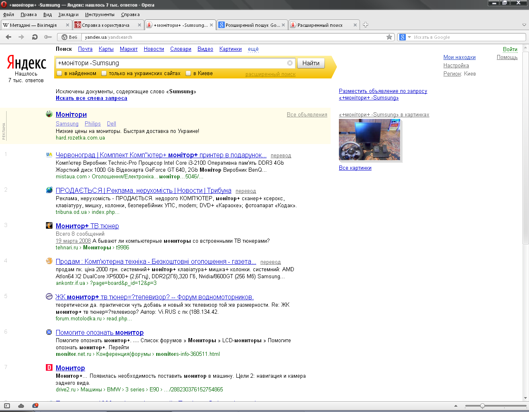Screen dimensions: 529x412
Task: Bookmark page with the star icon
Action: [x=389, y=37]
